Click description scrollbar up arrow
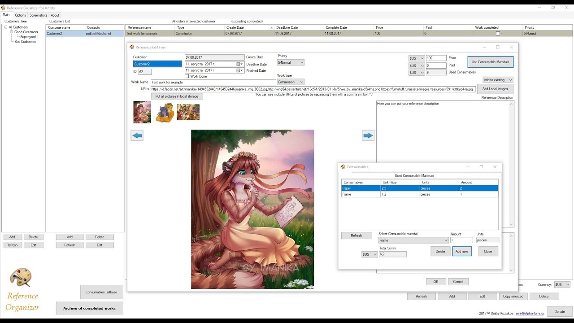Viewport: 574px width, 323px height. (512, 104)
